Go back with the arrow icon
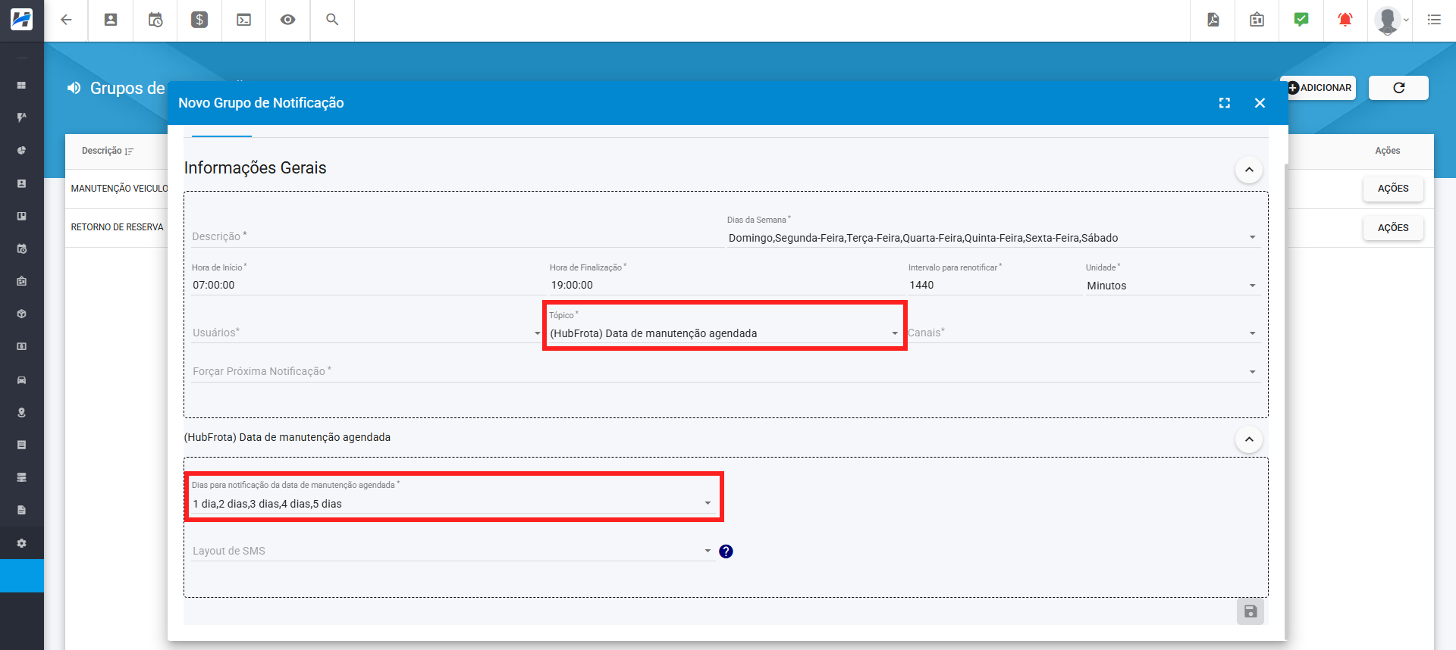1456x650 pixels. point(66,20)
